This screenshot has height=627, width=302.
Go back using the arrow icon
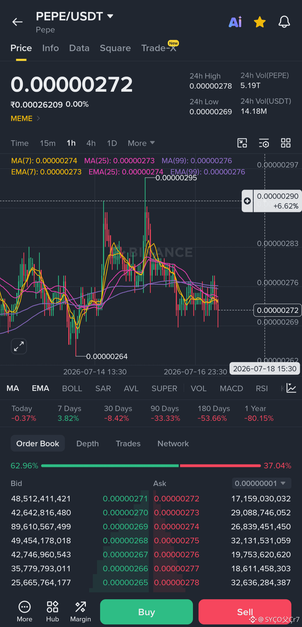pos(17,22)
